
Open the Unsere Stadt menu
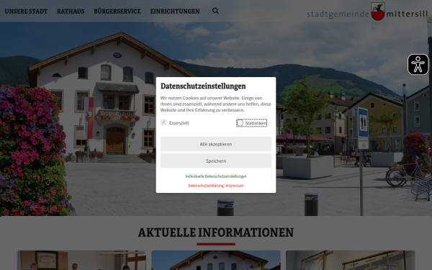click(26, 12)
